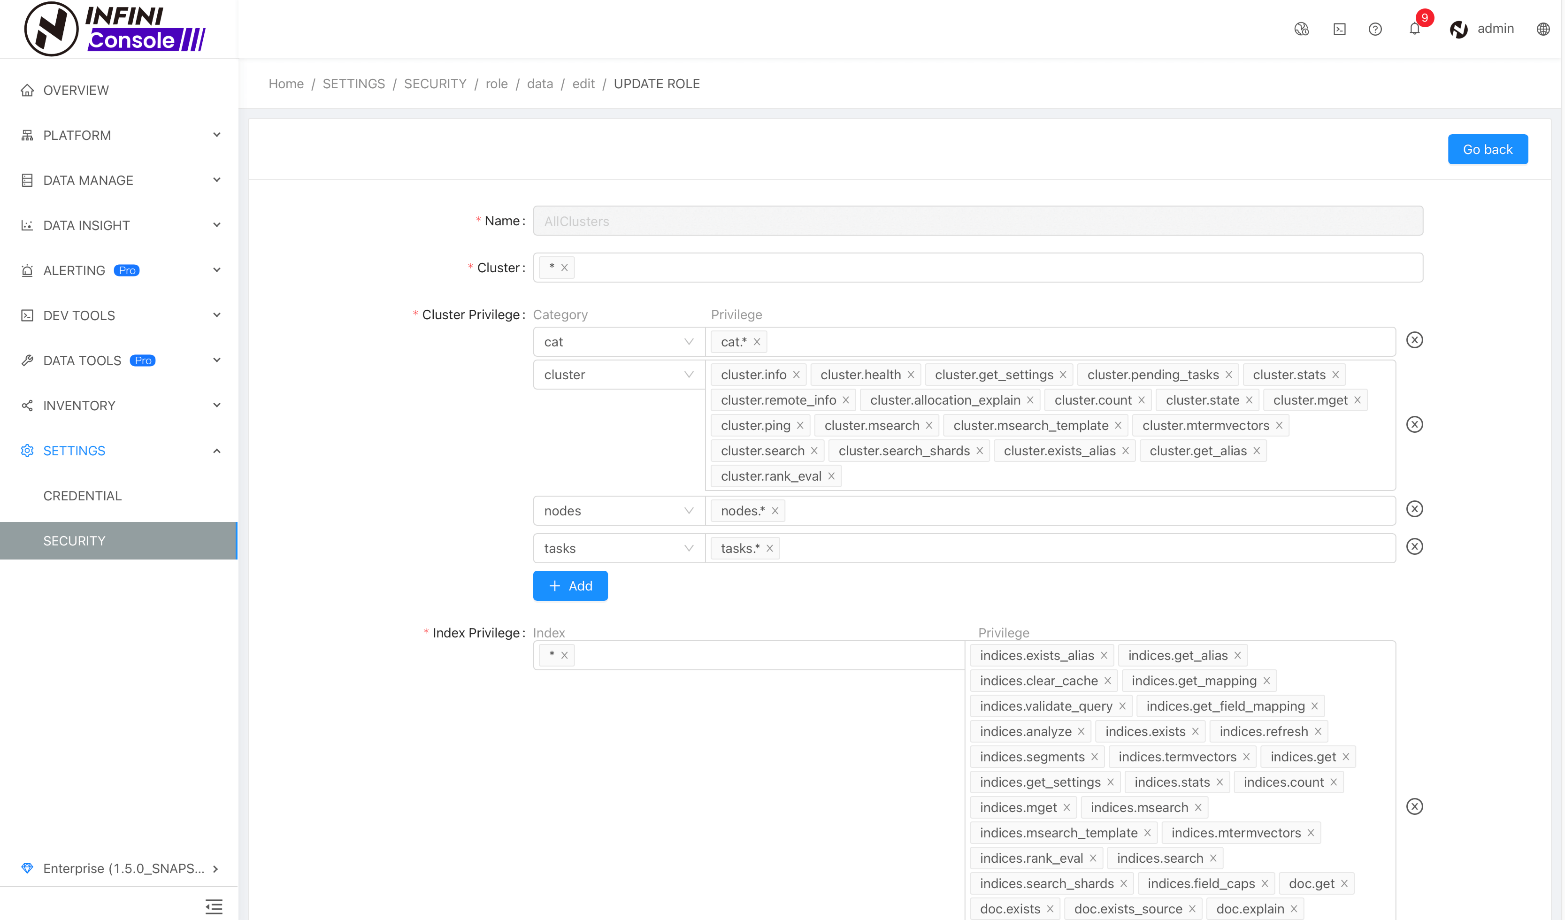Open the command console terminal icon

(1339, 29)
